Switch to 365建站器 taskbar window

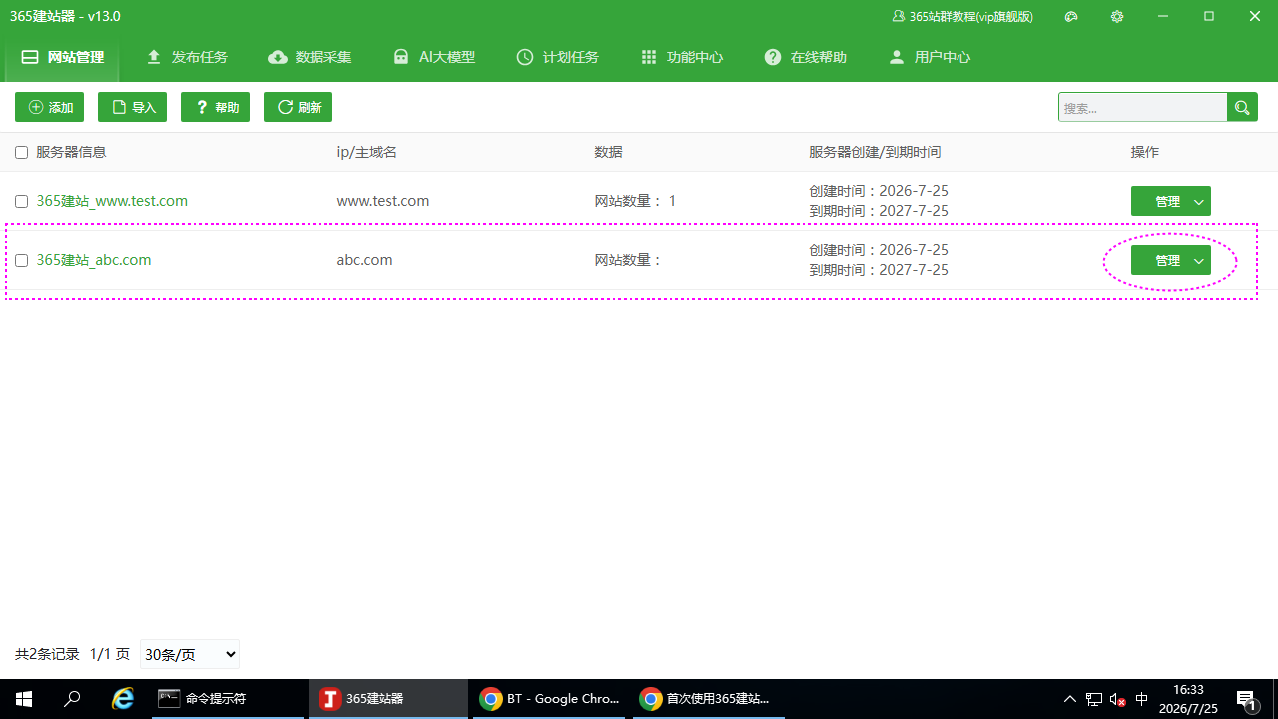[388, 699]
